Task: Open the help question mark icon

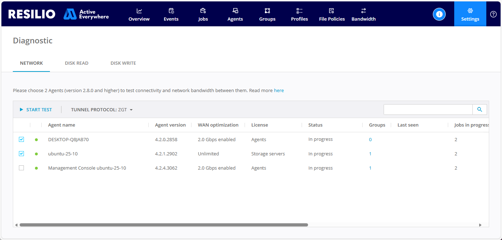Action: (493, 14)
